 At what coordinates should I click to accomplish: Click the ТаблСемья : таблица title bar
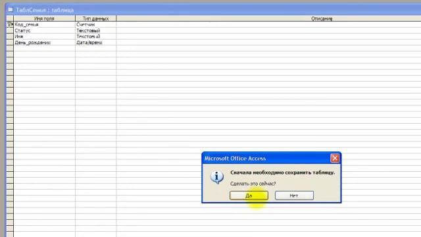coord(213,10)
